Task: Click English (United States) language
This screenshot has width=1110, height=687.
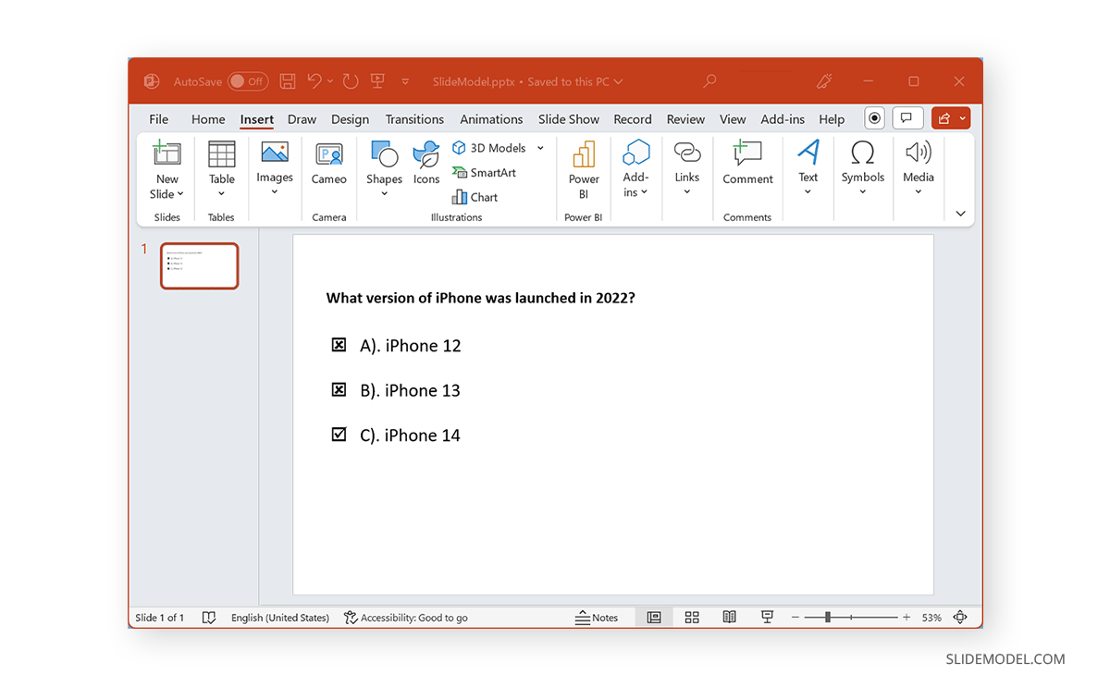Action: pyautogui.click(x=280, y=618)
